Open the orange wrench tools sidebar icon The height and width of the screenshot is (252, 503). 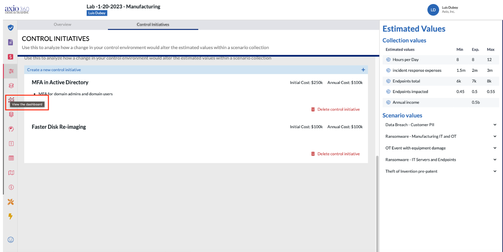11,202
